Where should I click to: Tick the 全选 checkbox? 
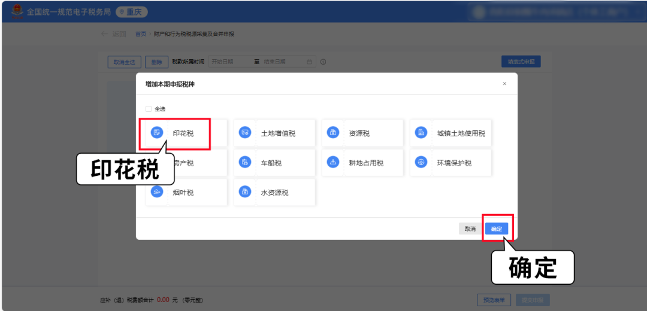pos(149,109)
